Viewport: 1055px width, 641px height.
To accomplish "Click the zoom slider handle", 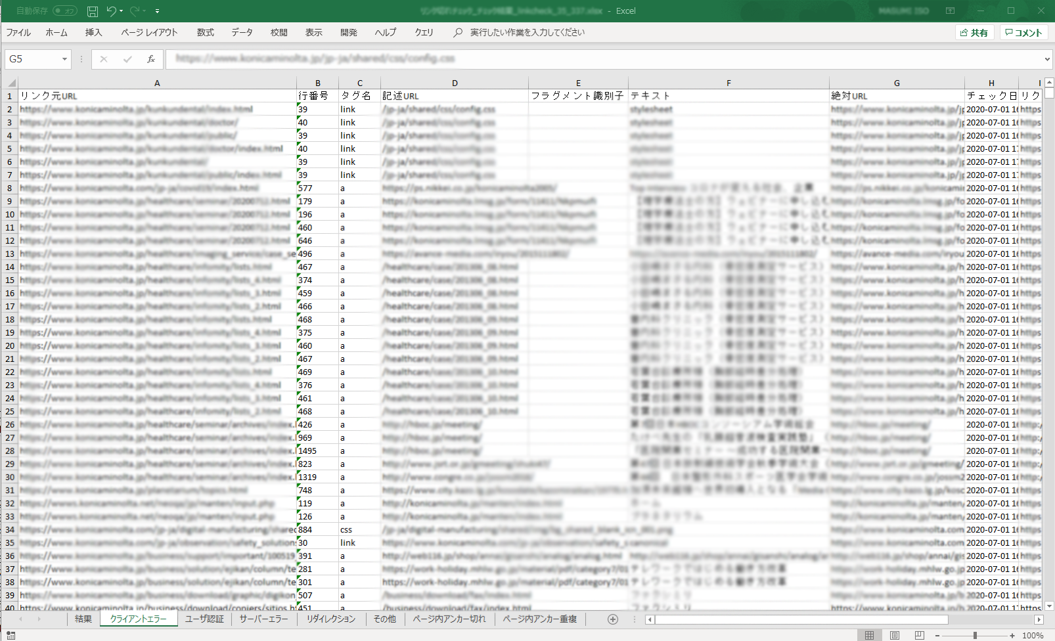I will click(x=975, y=635).
